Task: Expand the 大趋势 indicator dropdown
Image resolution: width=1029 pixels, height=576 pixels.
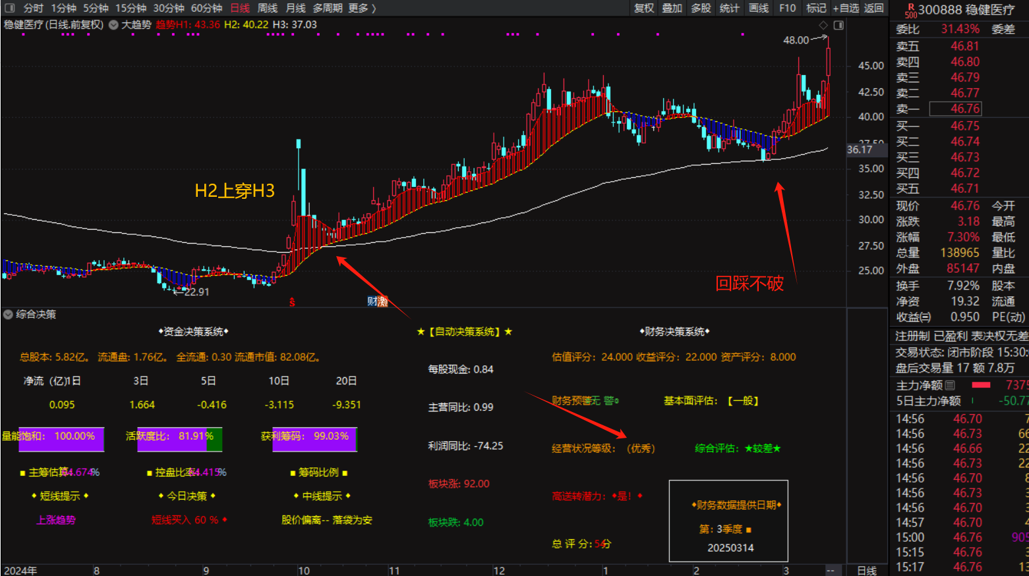Action: point(113,25)
